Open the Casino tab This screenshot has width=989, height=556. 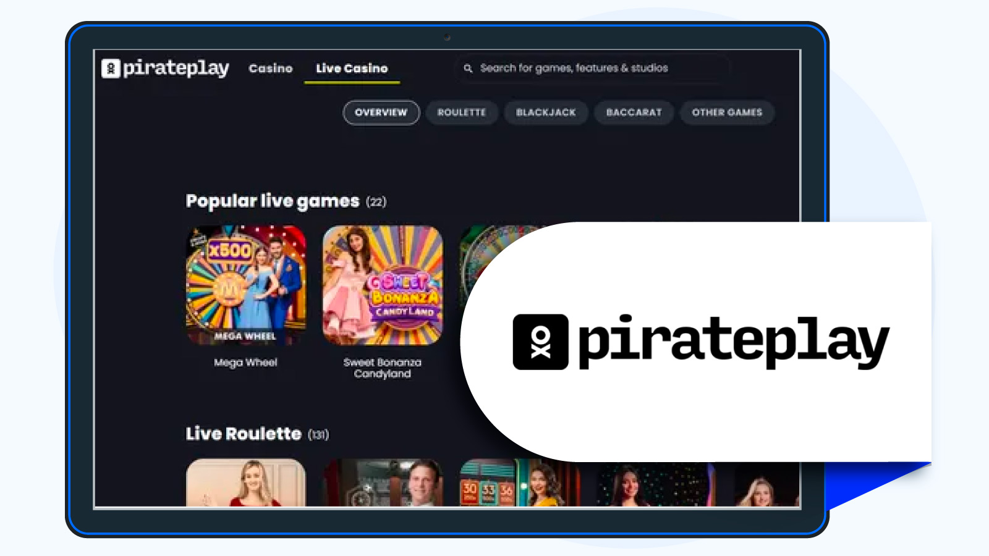point(271,69)
